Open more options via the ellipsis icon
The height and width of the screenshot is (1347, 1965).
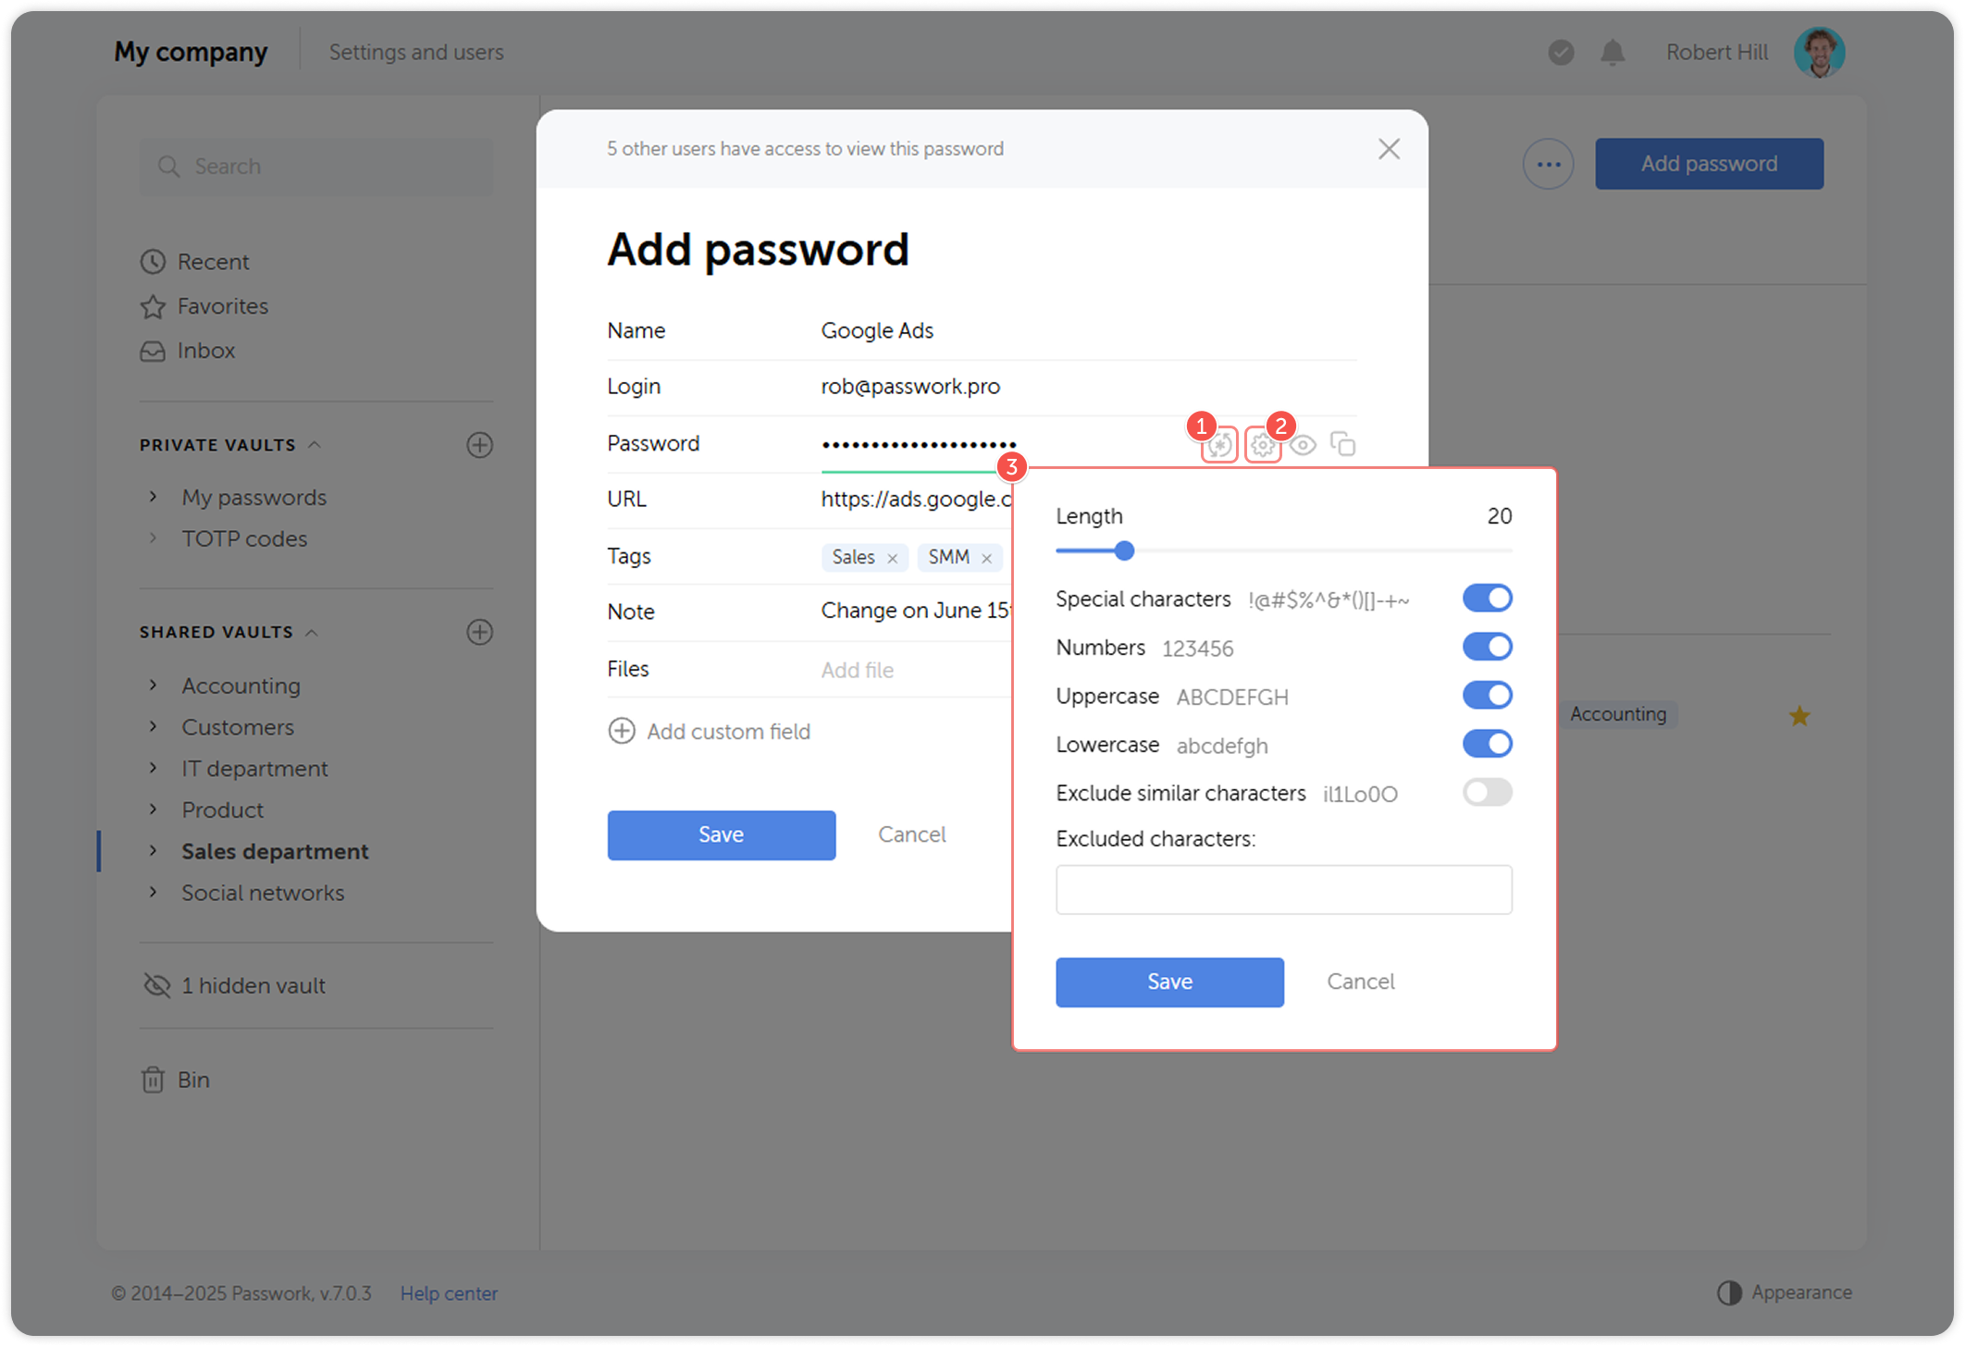point(1548,163)
